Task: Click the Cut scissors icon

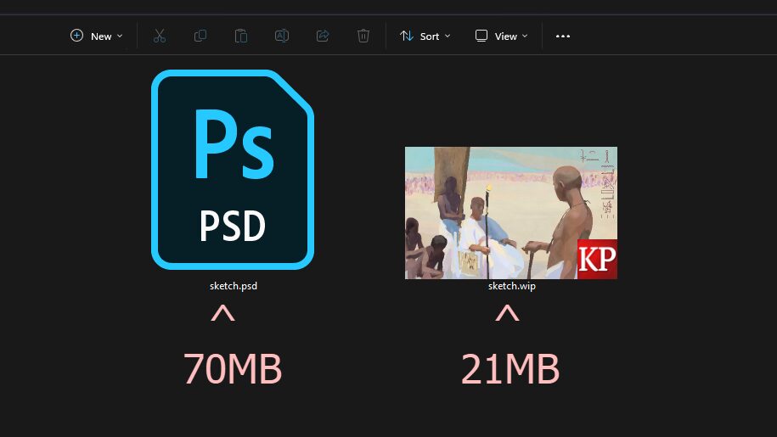Action: pyautogui.click(x=160, y=36)
